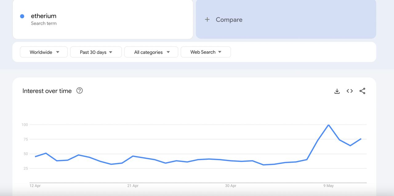The height and width of the screenshot is (196, 394).
Task: Click the 9 May peak on the chart line
Action: 329,125
